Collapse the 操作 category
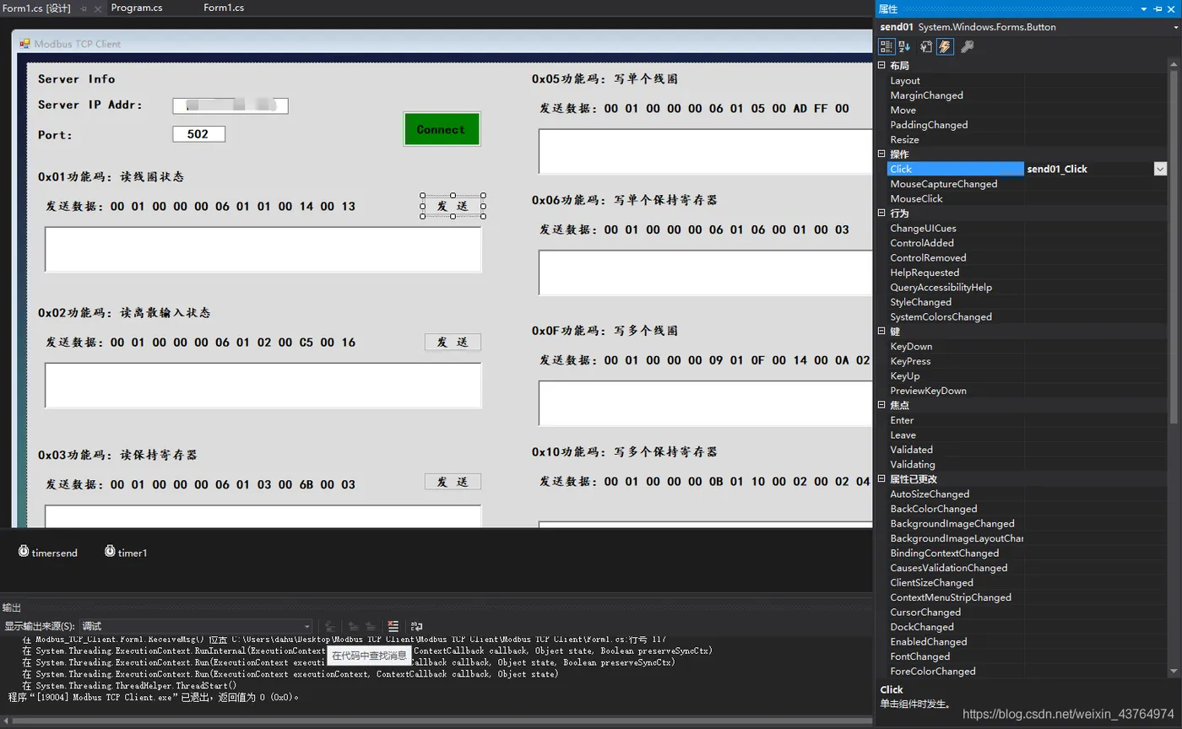Viewport: 1182px width, 729px height. [881, 154]
